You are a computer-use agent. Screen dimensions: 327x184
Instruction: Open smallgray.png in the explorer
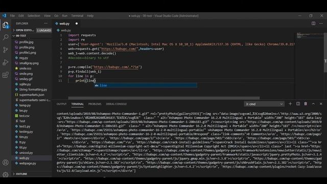(x=29, y=63)
